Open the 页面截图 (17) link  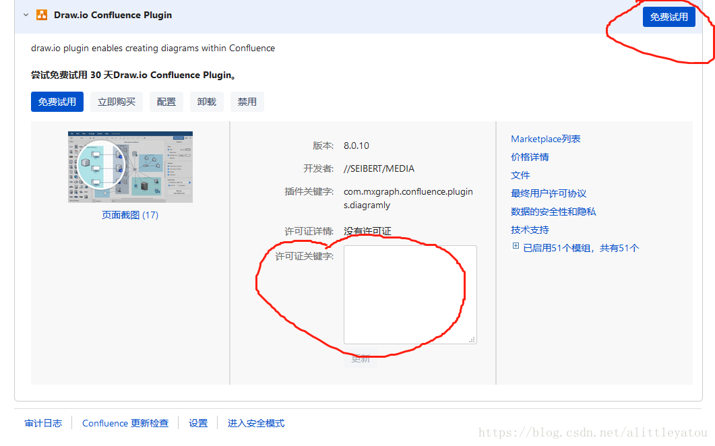(130, 215)
